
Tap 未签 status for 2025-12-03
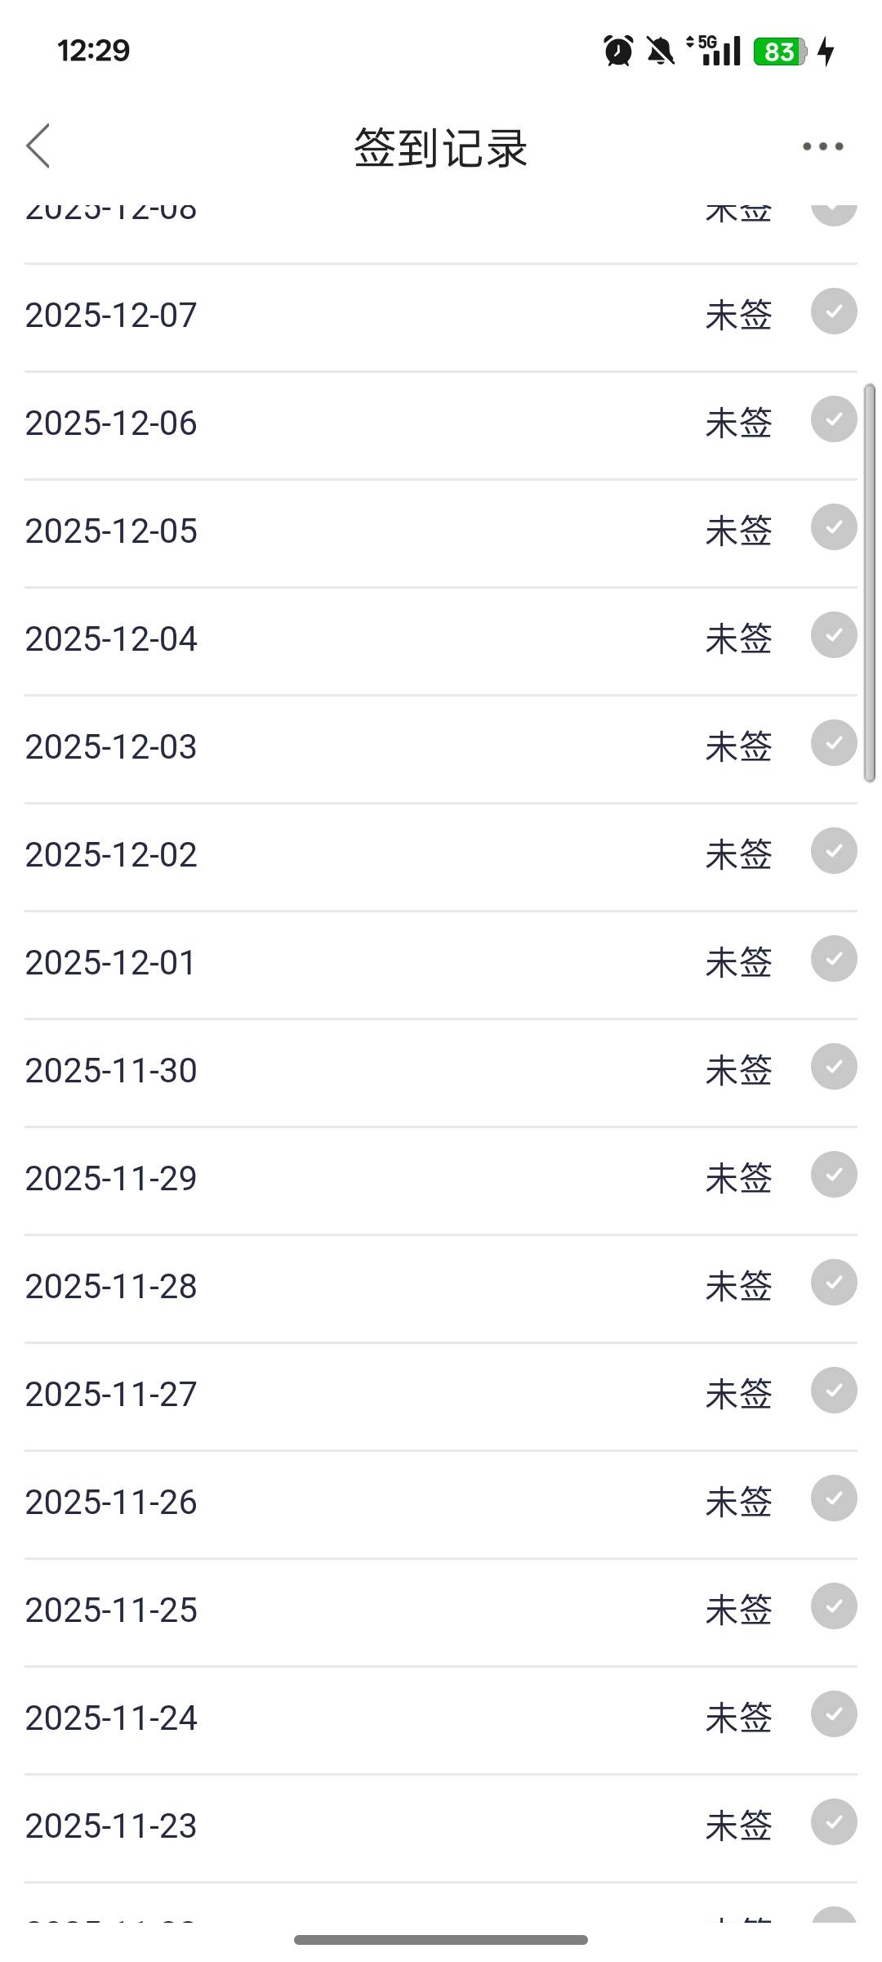(x=738, y=747)
